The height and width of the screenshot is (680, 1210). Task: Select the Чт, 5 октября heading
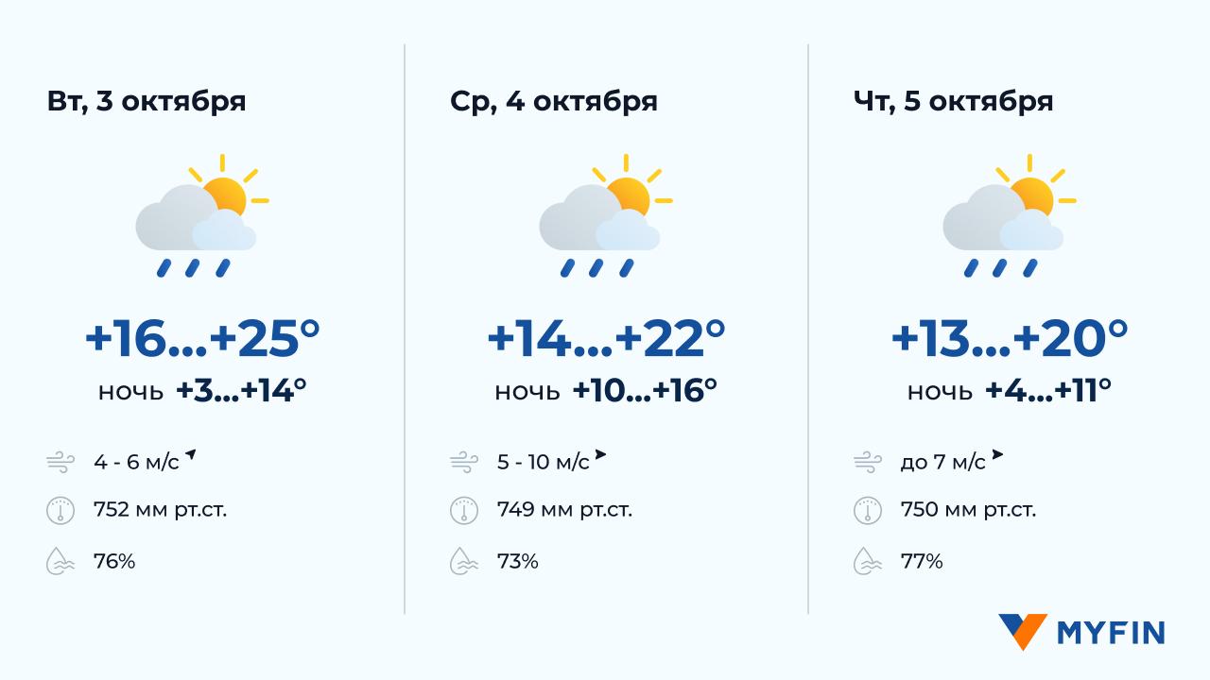[x=953, y=101]
